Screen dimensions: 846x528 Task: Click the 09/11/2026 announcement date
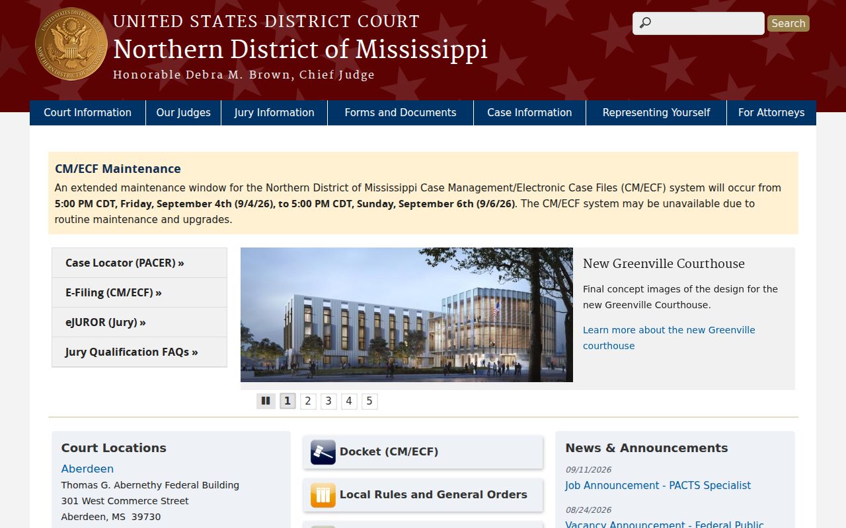(588, 470)
